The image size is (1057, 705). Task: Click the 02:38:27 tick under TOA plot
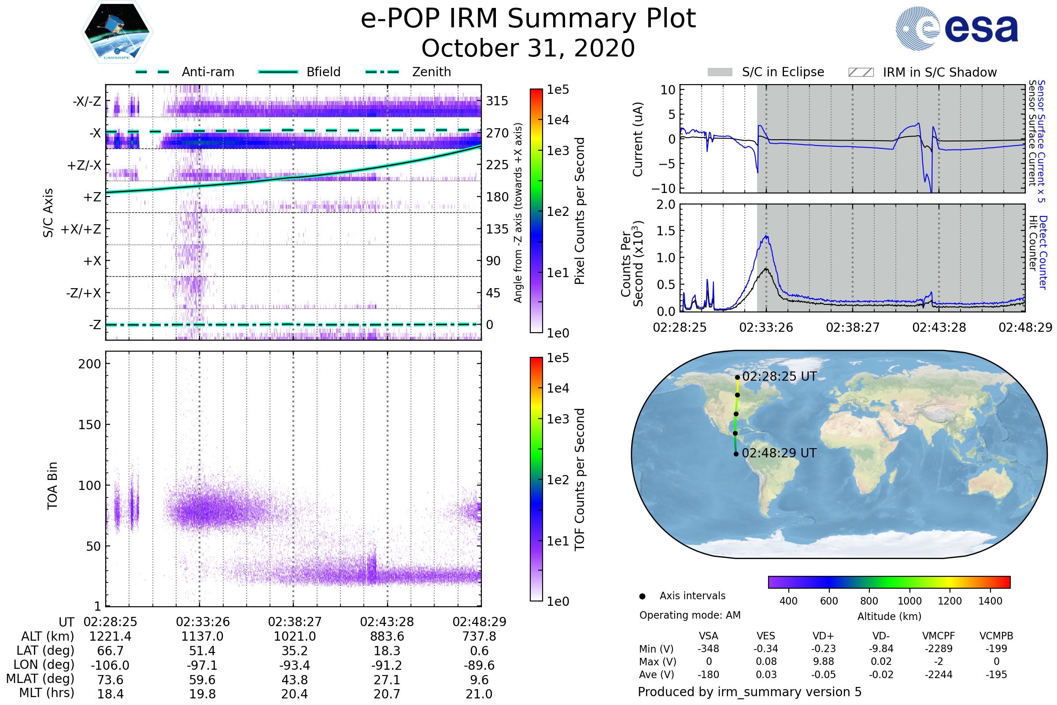pos(295,622)
